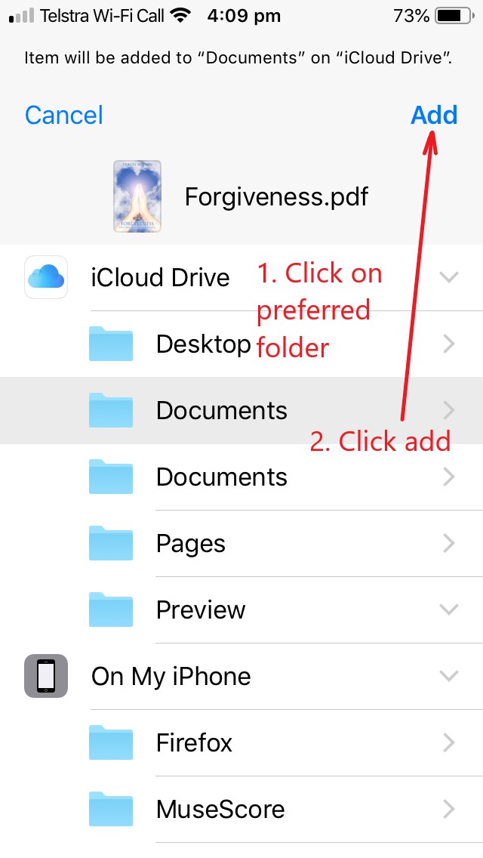Tap Cancel to dismiss the dialog
This screenshot has height=858, width=483.
(x=64, y=115)
